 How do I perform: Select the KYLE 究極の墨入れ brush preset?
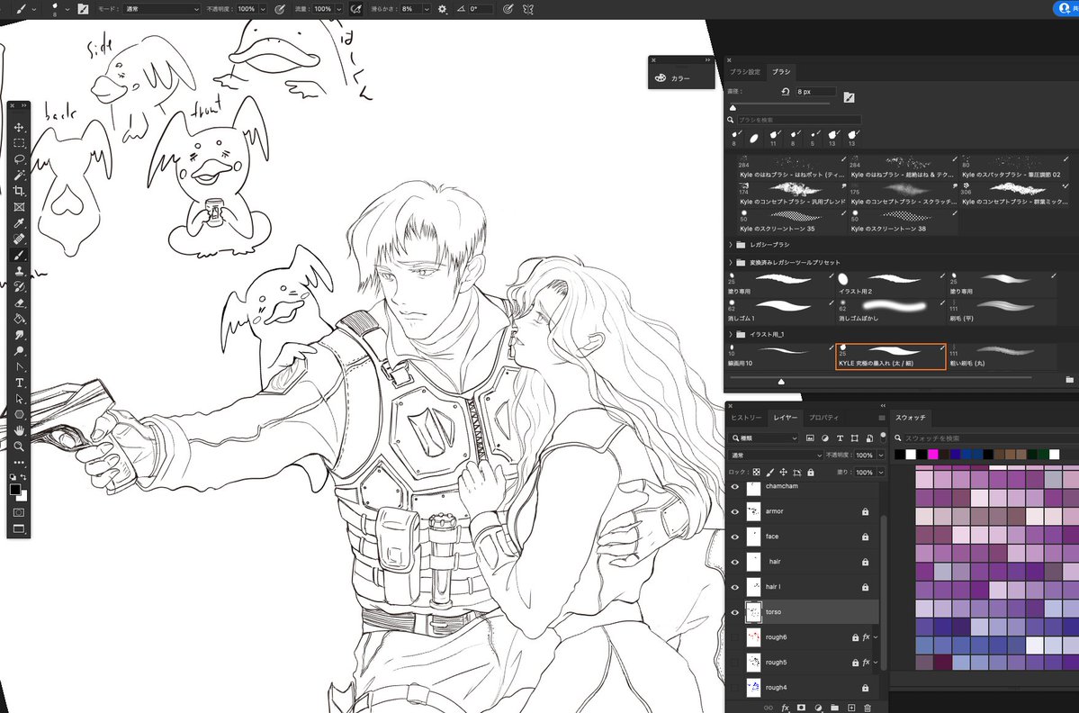[x=890, y=356]
